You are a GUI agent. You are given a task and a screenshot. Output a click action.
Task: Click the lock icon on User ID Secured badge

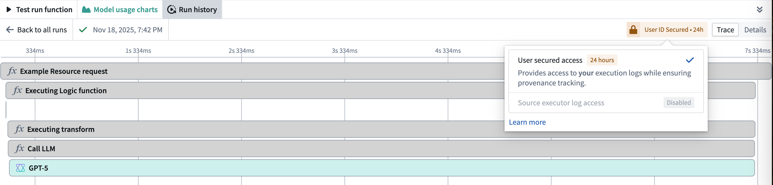(x=634, y=30)
